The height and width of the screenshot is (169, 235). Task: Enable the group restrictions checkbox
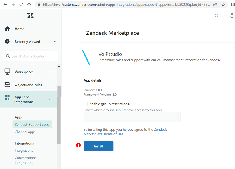[x=85, y=104]
